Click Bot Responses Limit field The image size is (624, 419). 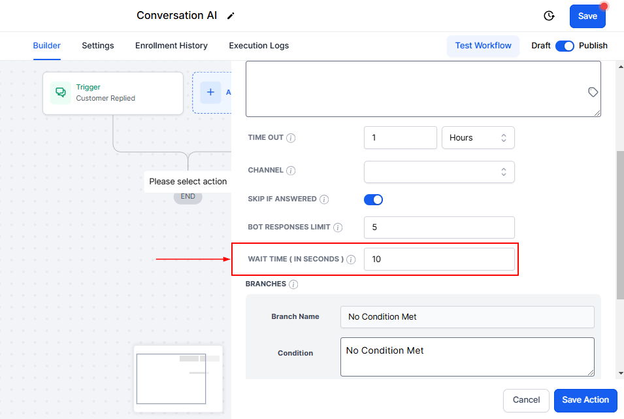pyautogui.click(x=439, y=227)
